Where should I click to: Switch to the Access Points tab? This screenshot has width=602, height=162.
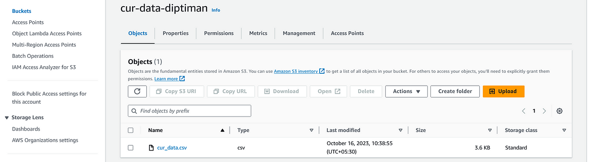click(347, 33)
